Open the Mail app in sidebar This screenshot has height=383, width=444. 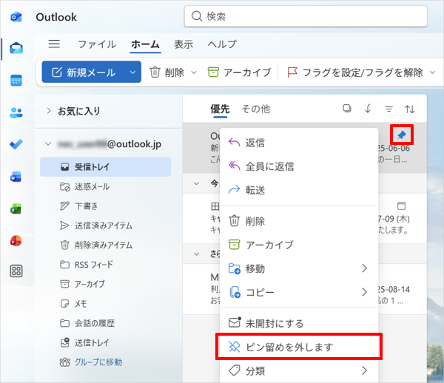(16, 48)
